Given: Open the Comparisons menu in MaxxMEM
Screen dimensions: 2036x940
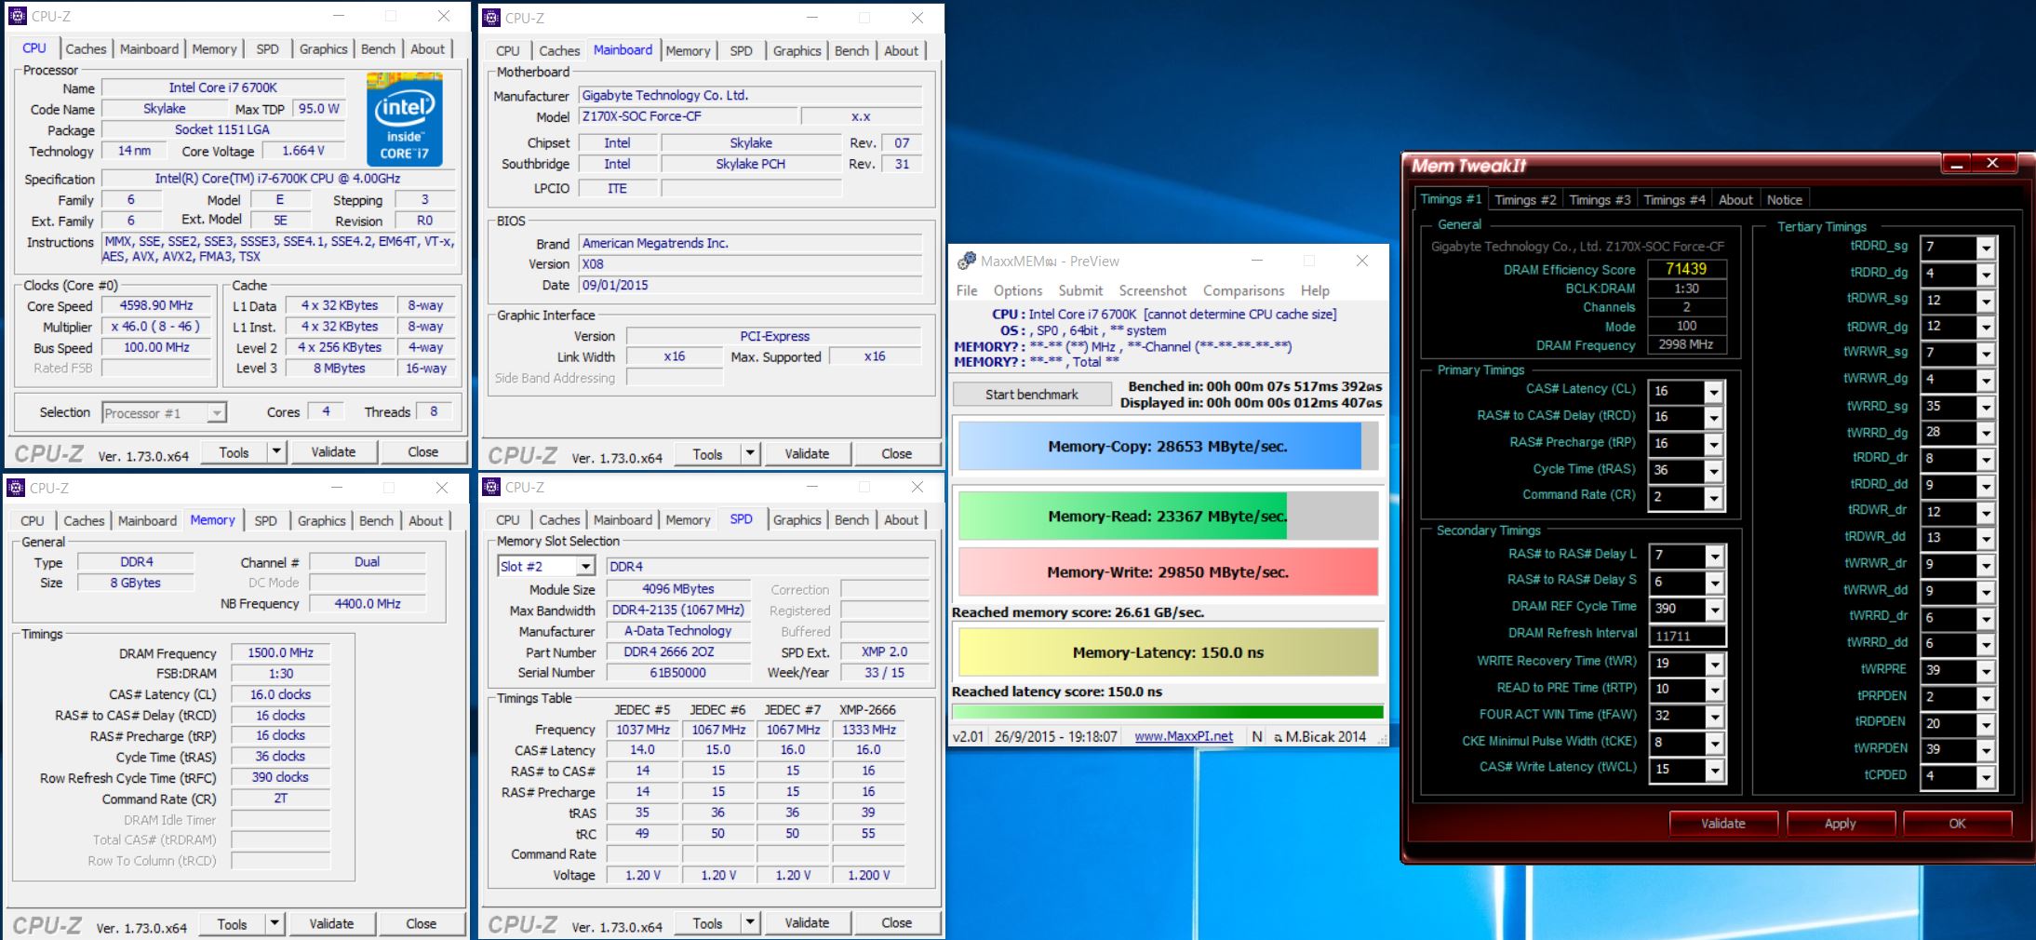Looking at the screenshot, I should (x=1243, y=290).
